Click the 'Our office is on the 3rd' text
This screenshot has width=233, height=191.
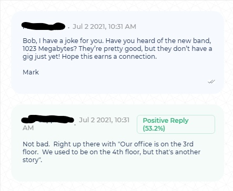click(x=156, y=144)
